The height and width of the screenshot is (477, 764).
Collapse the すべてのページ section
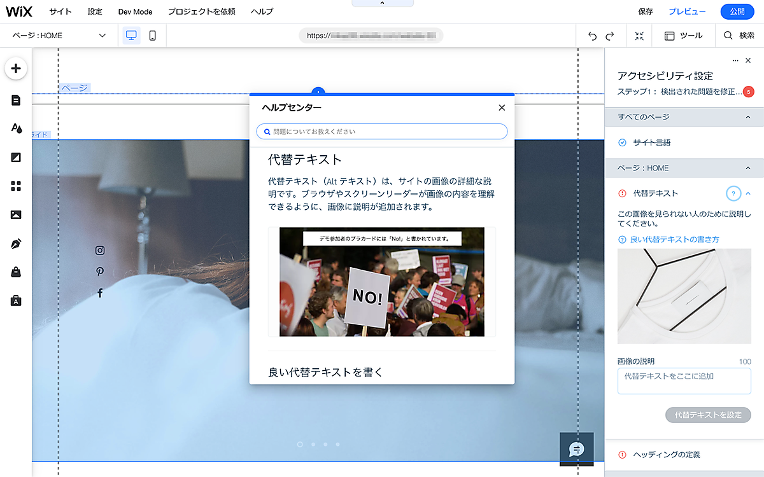tap(748, 117)
